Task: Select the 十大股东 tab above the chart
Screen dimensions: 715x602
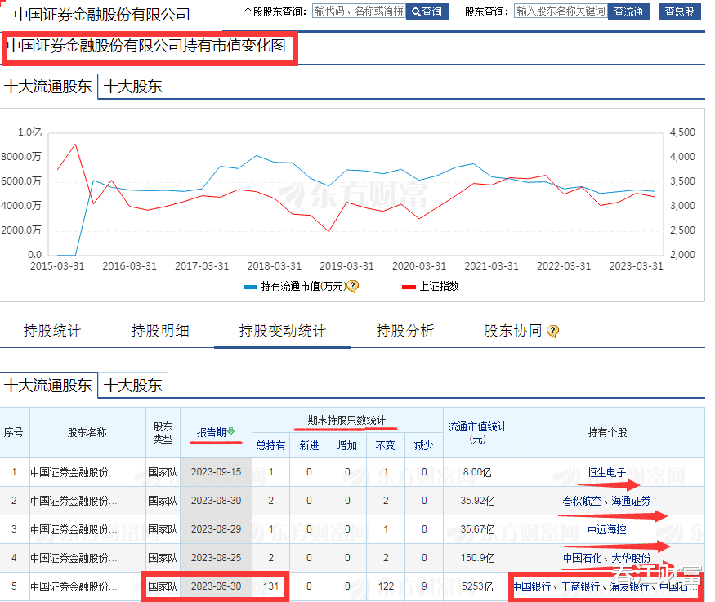Action: pyautogui.click(x=132, y=87)
